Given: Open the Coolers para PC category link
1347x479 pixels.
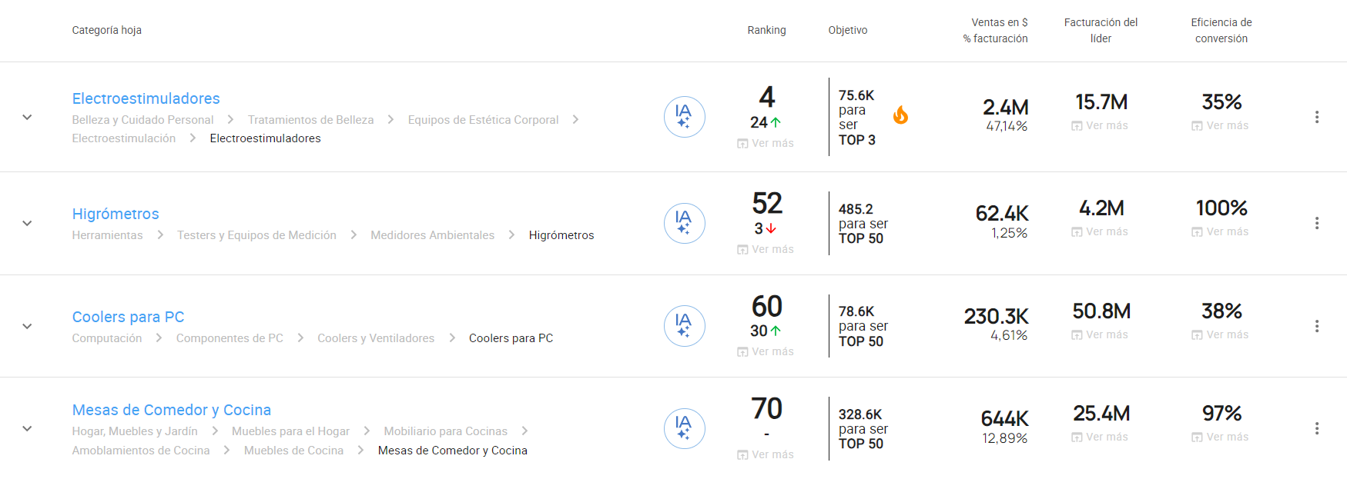Looking at the screenshot, I should tap(128, 317).
